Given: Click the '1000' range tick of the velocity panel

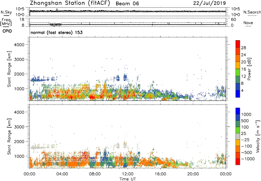Looking at the screenshot, I should (19, 156).
